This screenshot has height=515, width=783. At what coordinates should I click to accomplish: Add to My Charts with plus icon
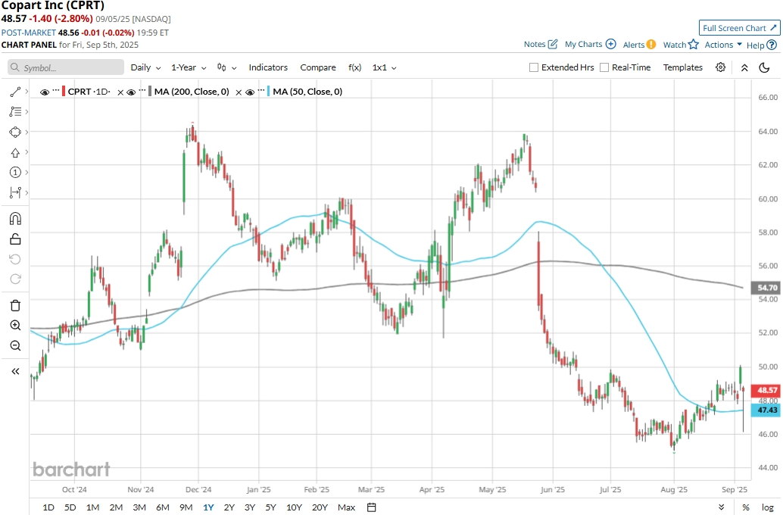coord(610,44)
